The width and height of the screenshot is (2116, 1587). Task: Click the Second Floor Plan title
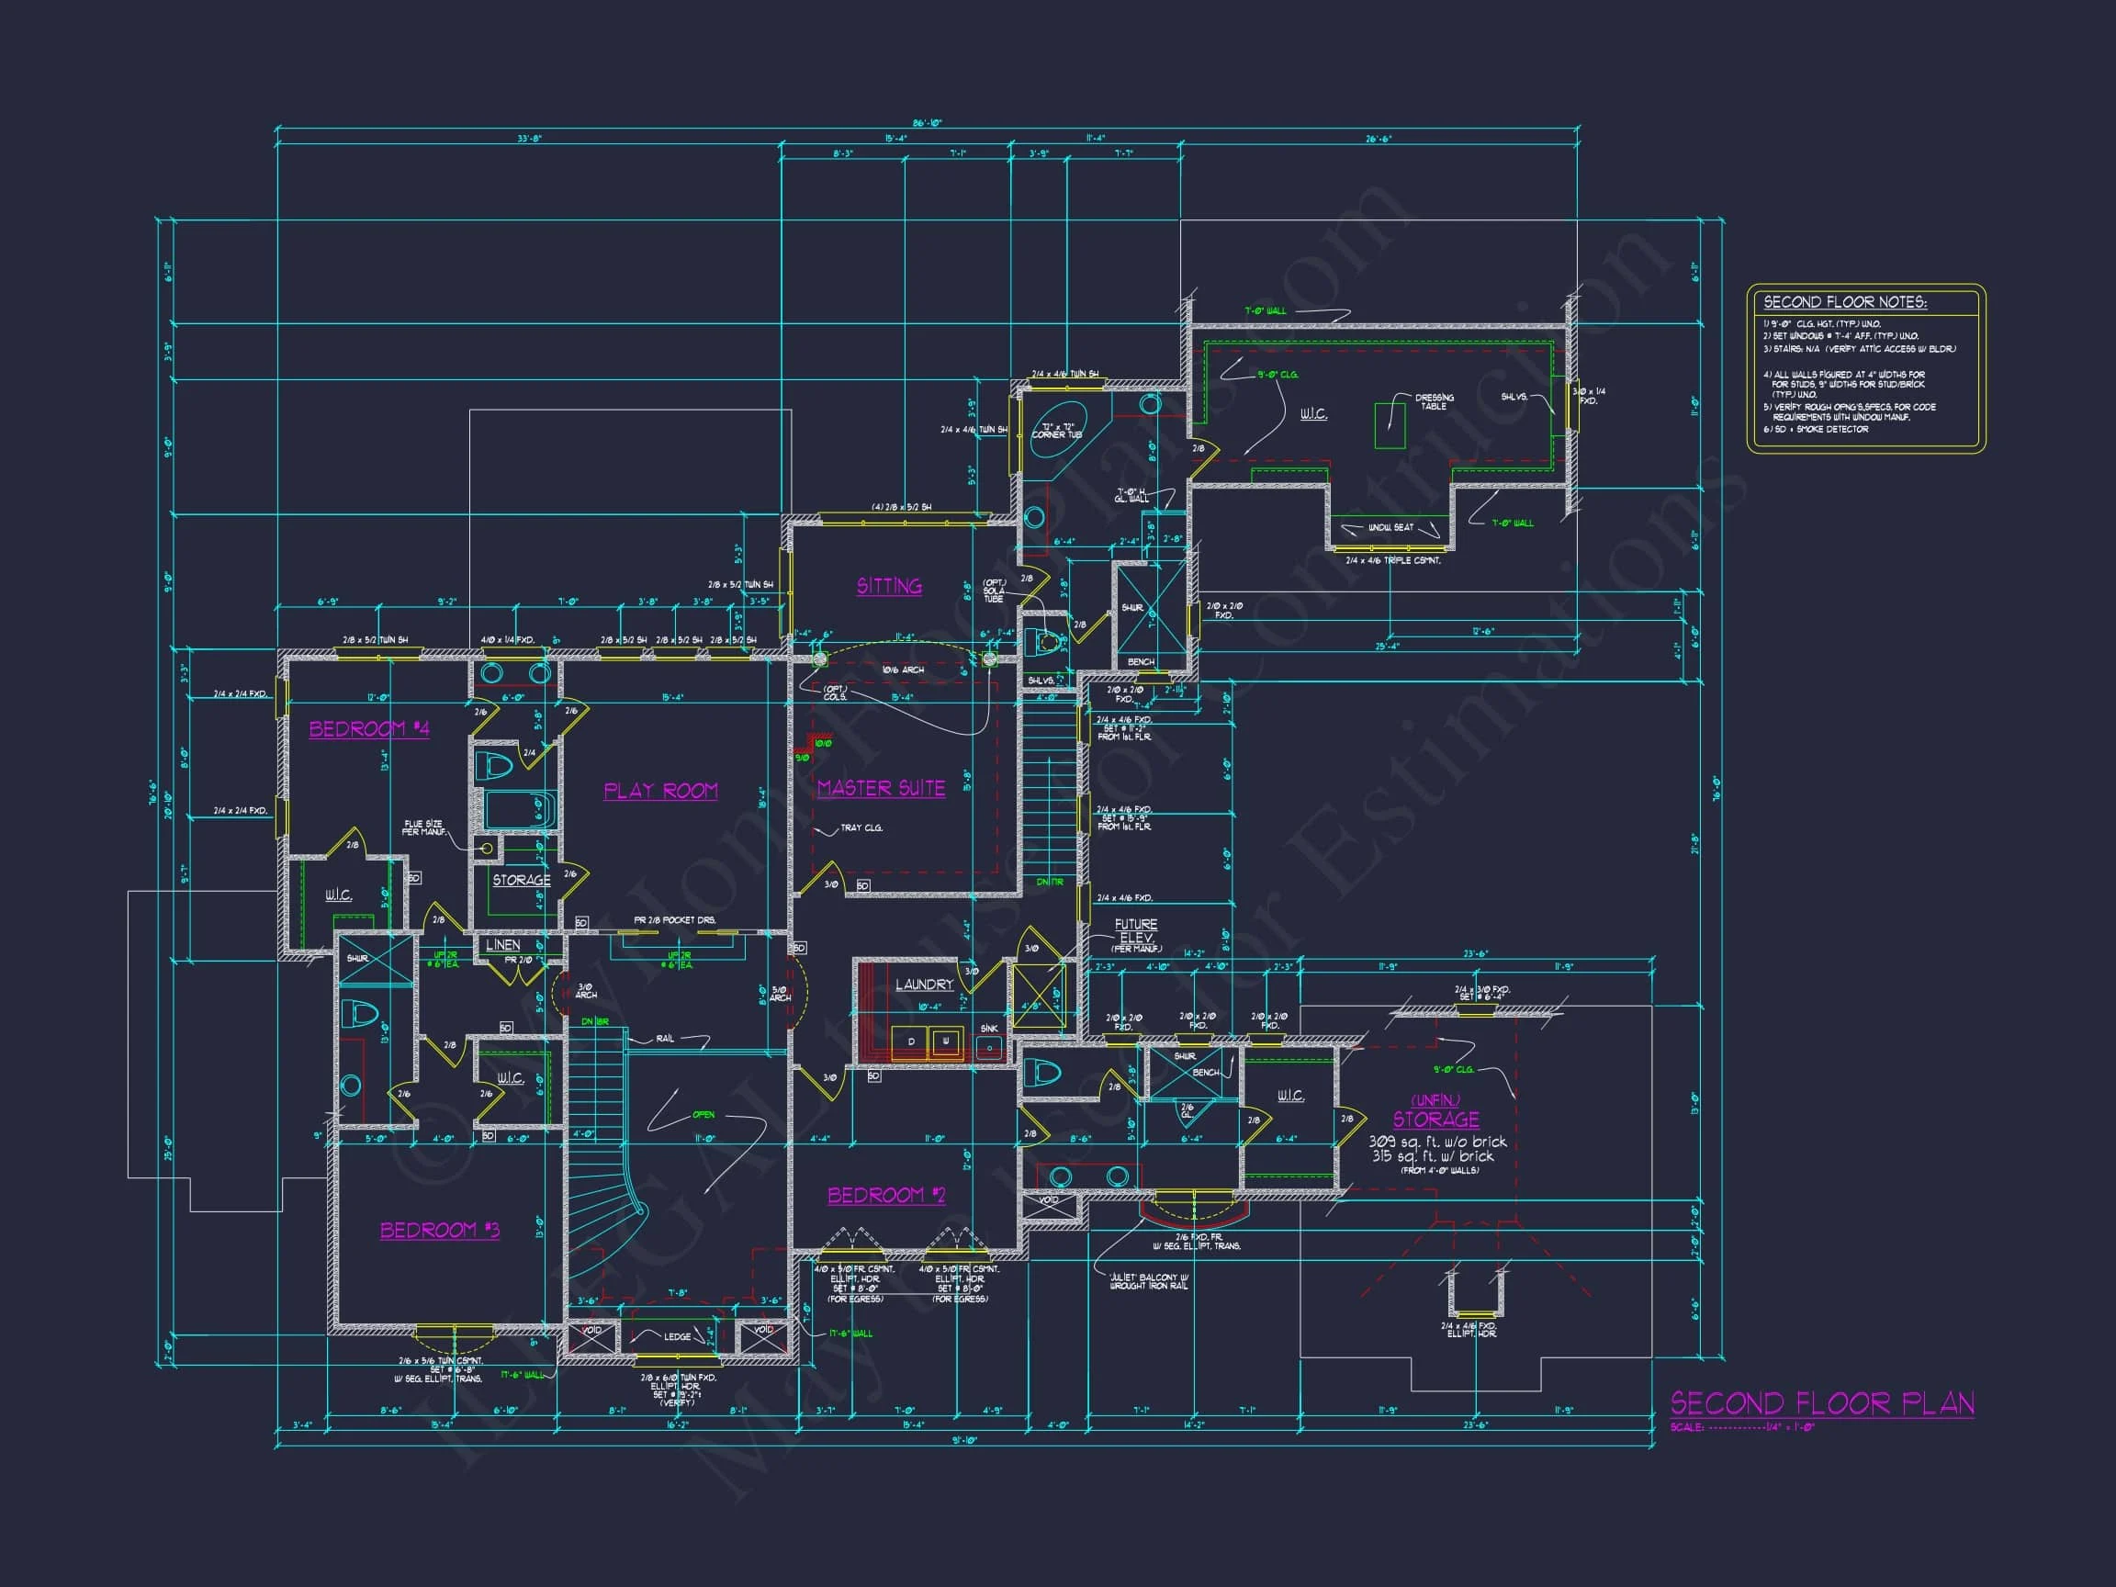coord(1821,1403)
